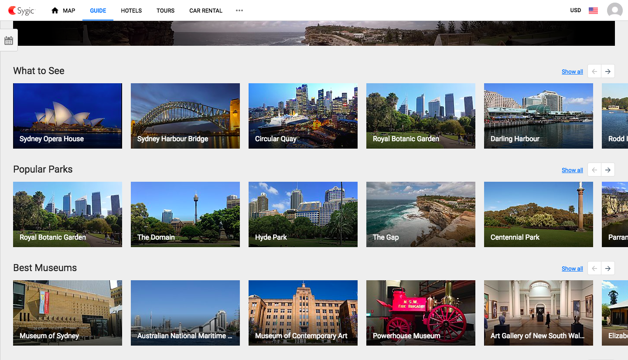
Task: Click the Sydney coastline banner image
Action: (x=314, y=33)
